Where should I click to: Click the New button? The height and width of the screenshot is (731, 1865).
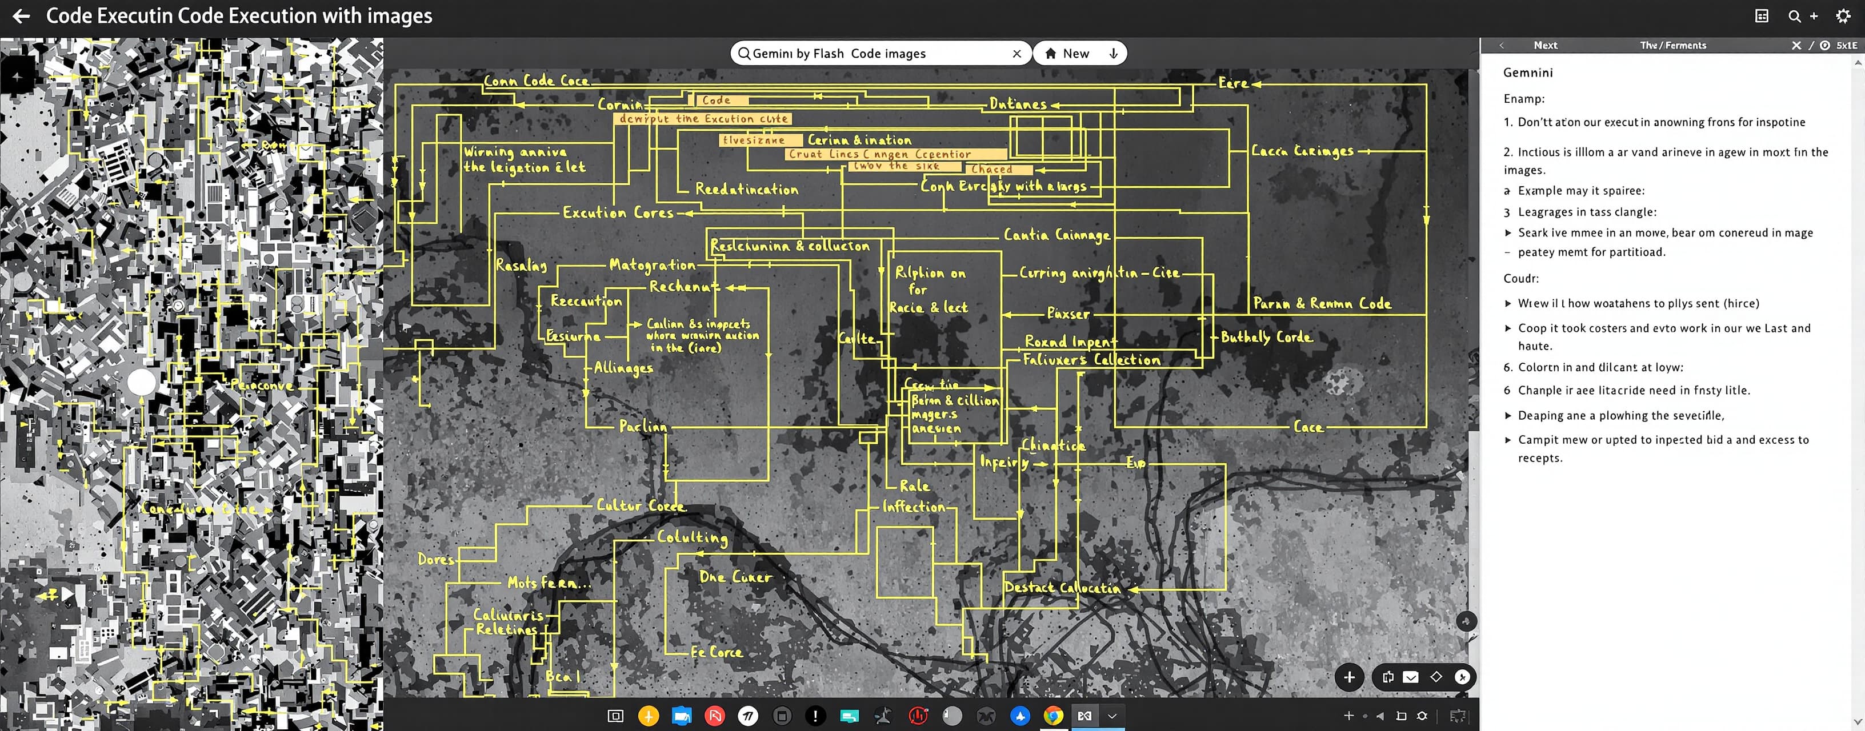1079,54
